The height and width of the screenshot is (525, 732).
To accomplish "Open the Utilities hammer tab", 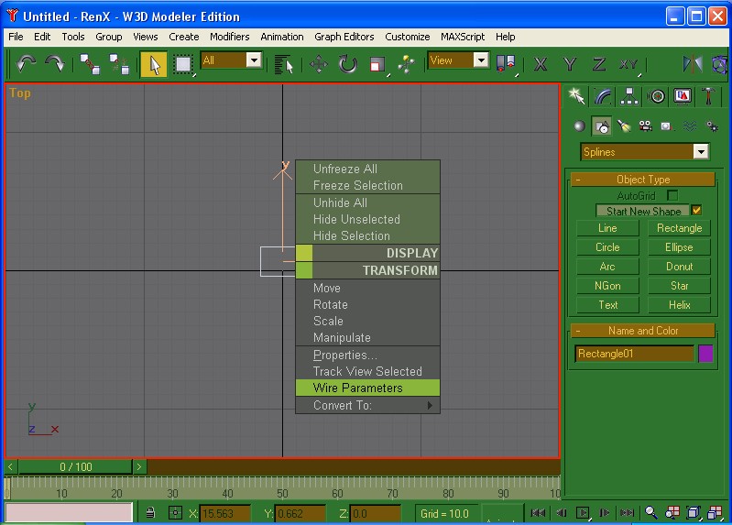I will pyautogui.click(x=709, y=96).
